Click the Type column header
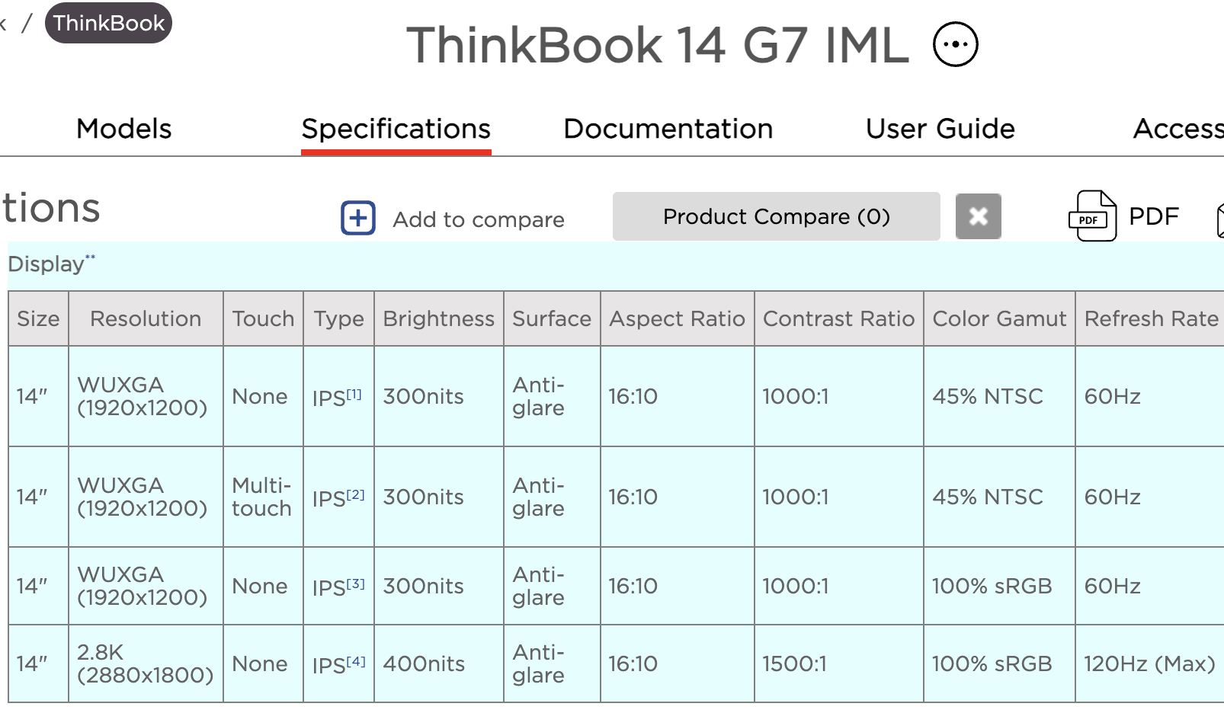 [x=339, y=319]
